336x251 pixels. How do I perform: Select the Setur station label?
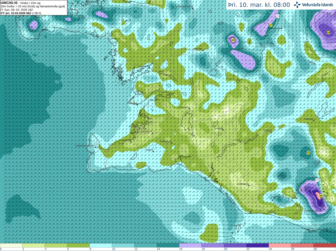[x=311, y=62]
